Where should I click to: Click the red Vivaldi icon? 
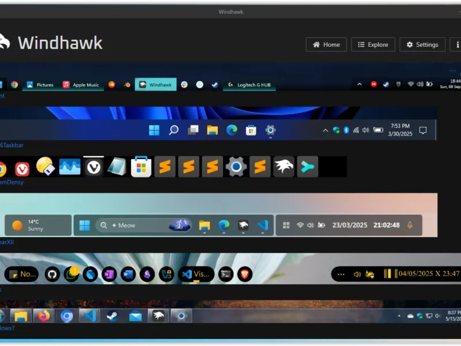(22, 169)
